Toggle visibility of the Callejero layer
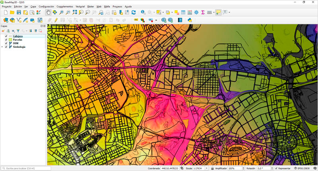This screenshot has height=171, width=318. point(6,36)
